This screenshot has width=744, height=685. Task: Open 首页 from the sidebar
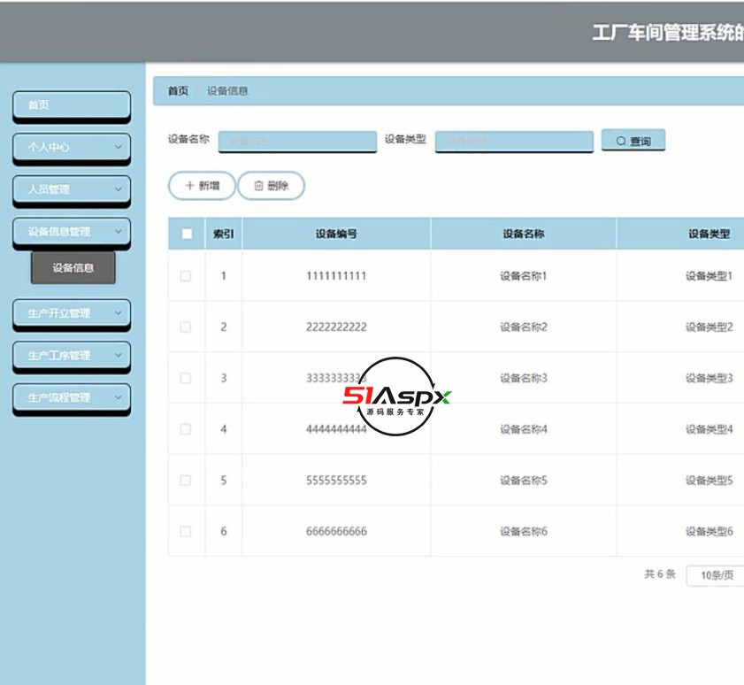tap(71, 104)
